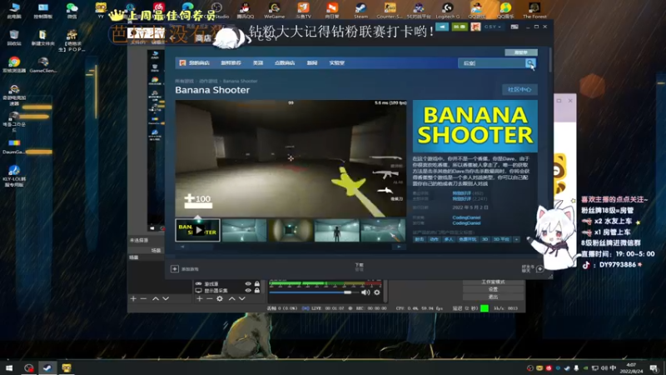Remove OBS source with minus icon
The image size is (666, 375).
tap(210, 299)
